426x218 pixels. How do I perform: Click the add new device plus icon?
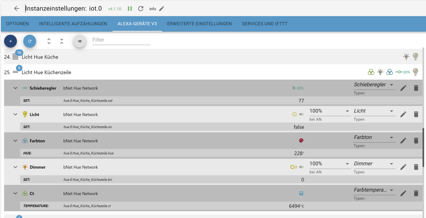tap(10, 41)
